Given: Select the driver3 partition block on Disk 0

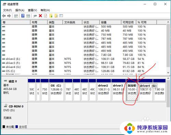Looking at the screenshot, I should click(x=119, y=90).
